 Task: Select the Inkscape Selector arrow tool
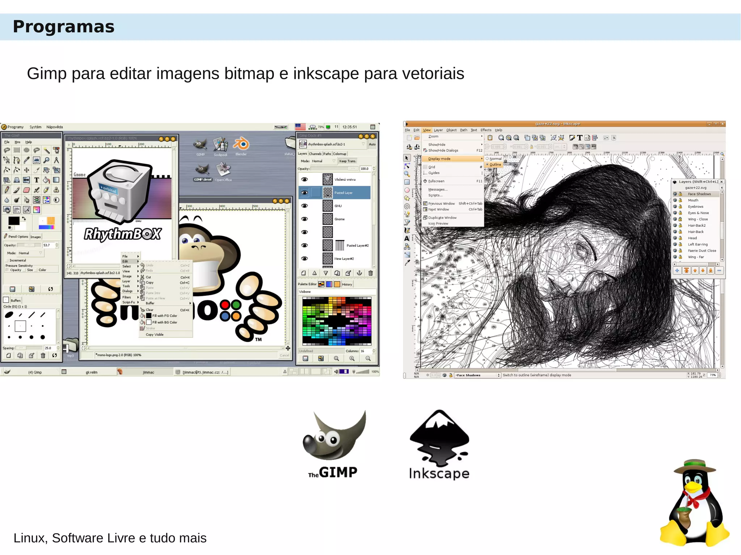407,158
